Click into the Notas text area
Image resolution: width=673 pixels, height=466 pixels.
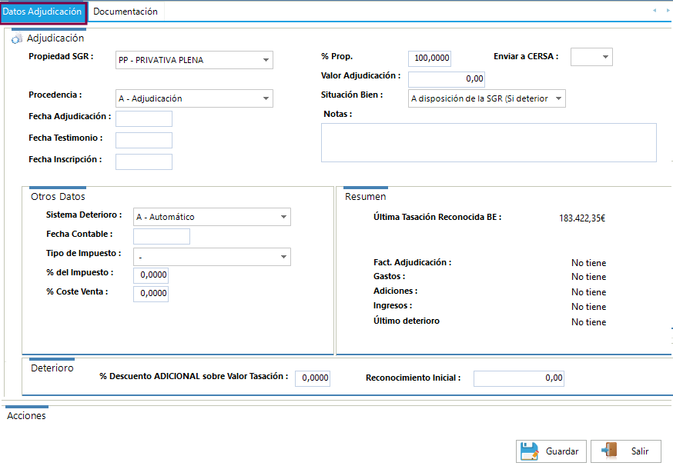[x=488, y=142]
